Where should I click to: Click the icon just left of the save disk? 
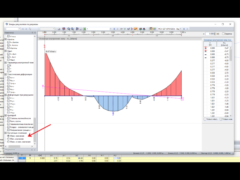click(77, 29)
